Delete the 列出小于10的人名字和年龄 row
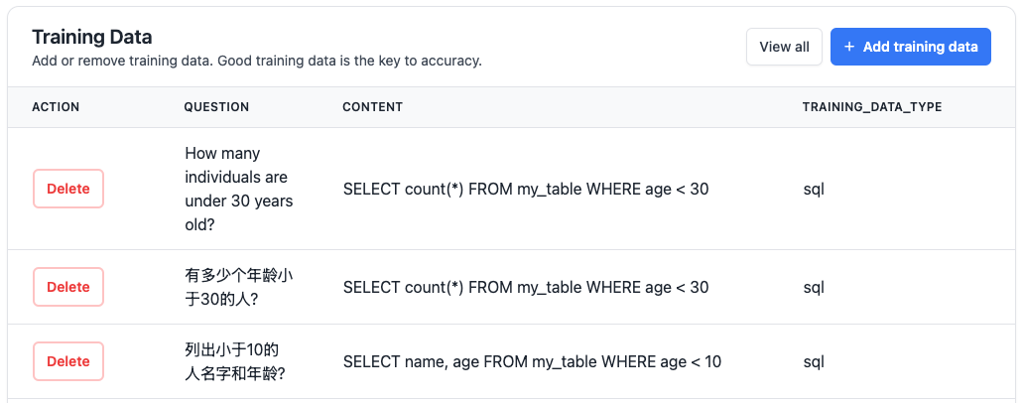This screenshot has height=403, width=1023. [x=68, y=361]
